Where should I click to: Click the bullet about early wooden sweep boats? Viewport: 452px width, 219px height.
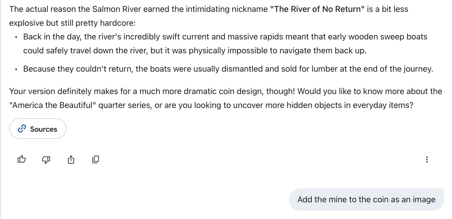[225, 37]
